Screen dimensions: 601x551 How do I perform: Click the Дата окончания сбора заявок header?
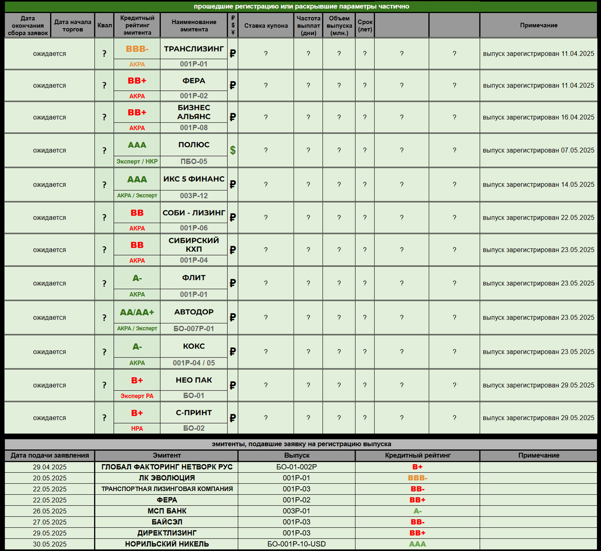(28, 26)
